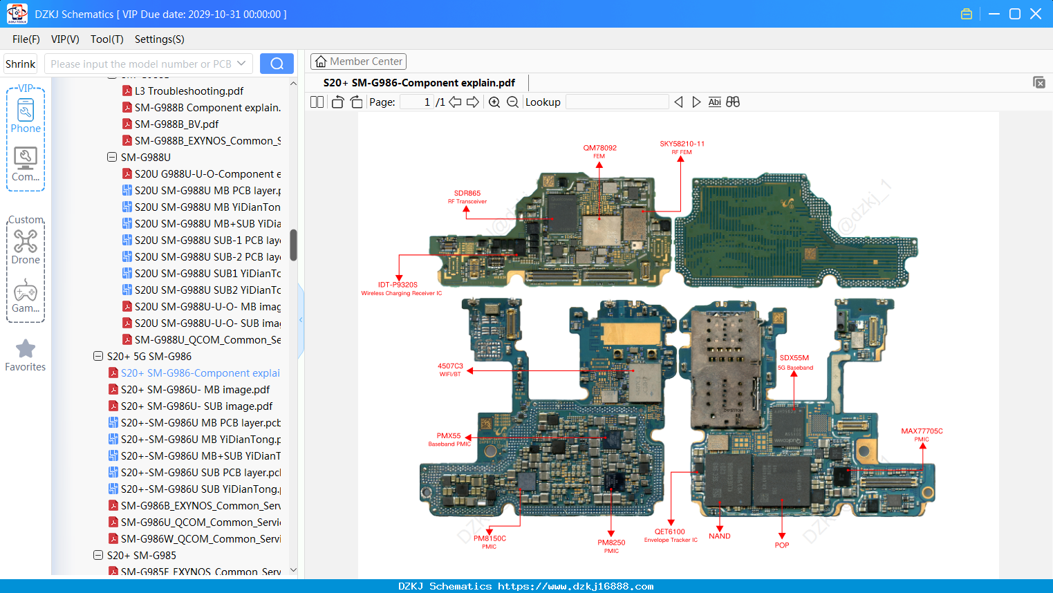Image resolution: width=1053 pixels, height=593 pixels.
Task: Select the Phone category icon
Action: 26,115
